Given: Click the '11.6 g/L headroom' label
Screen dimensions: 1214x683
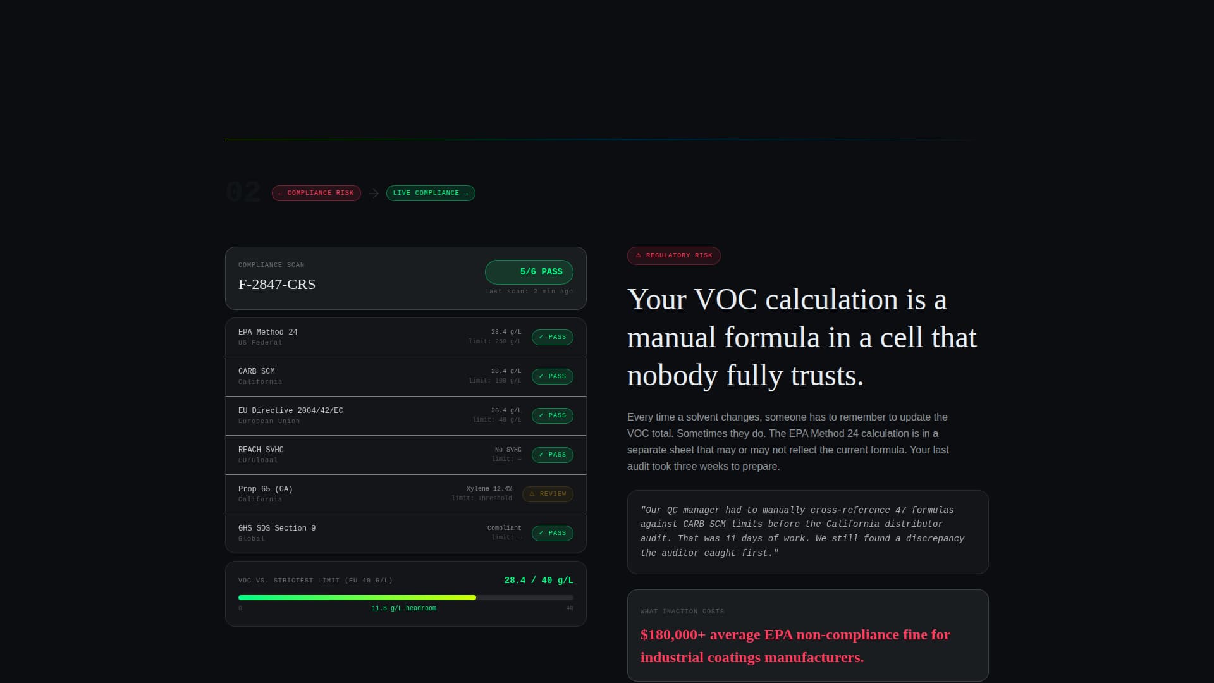Looking at the screenshot, I should 404,608.
